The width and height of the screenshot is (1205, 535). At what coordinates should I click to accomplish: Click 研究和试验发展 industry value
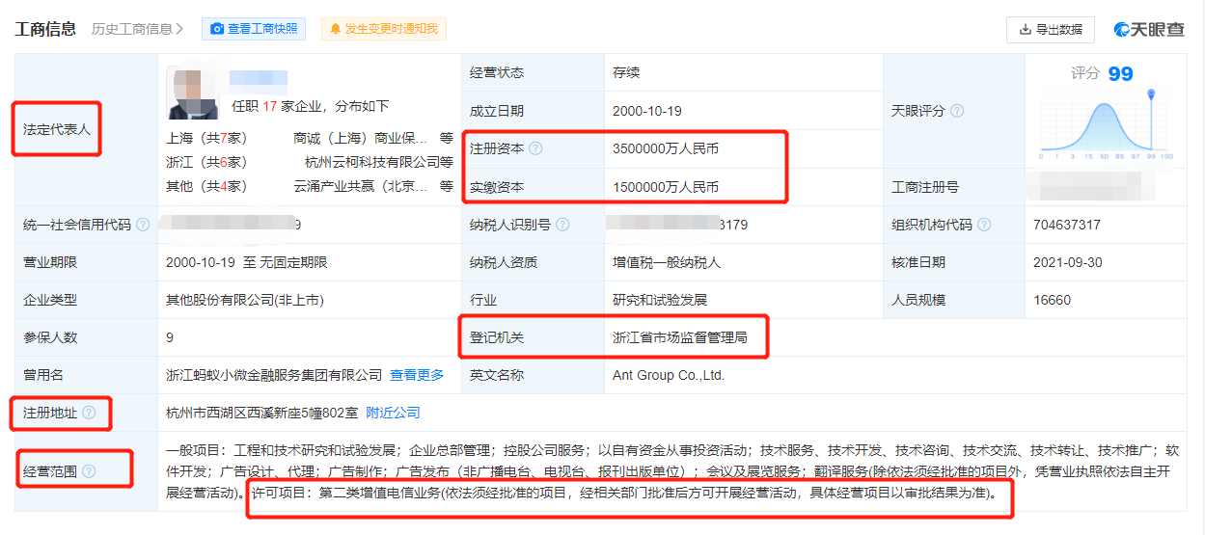pos(660,300)
